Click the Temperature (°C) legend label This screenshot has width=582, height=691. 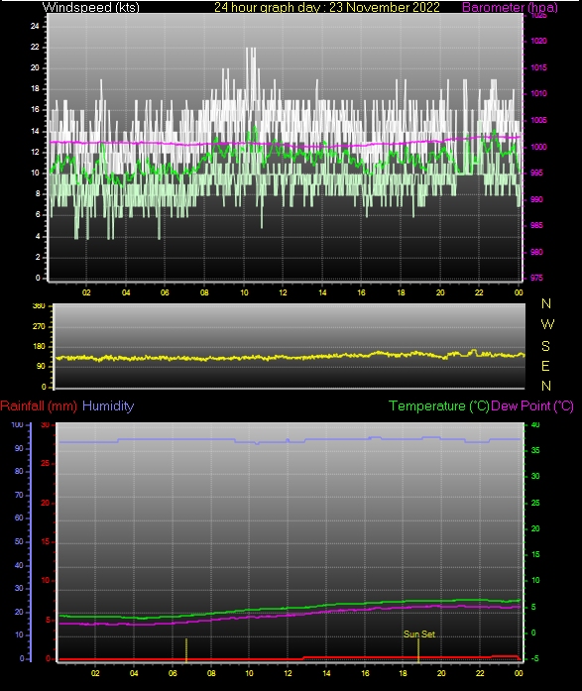(x=439, y=405)
